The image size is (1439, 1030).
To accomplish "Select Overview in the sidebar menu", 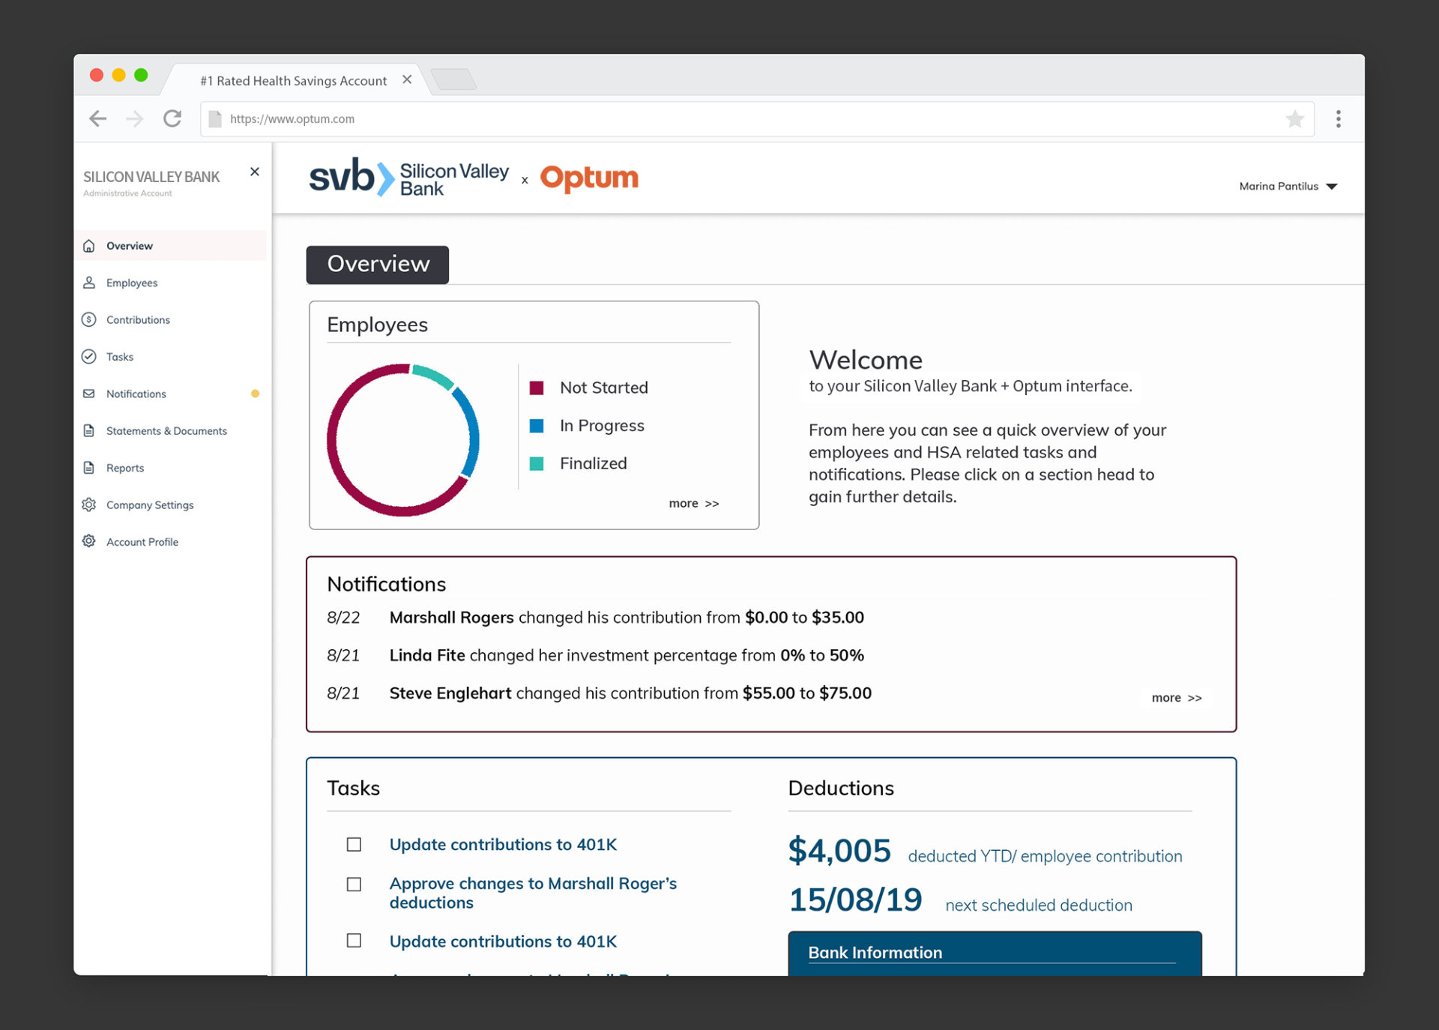I will pyautogui.click(x=171, y=246).
